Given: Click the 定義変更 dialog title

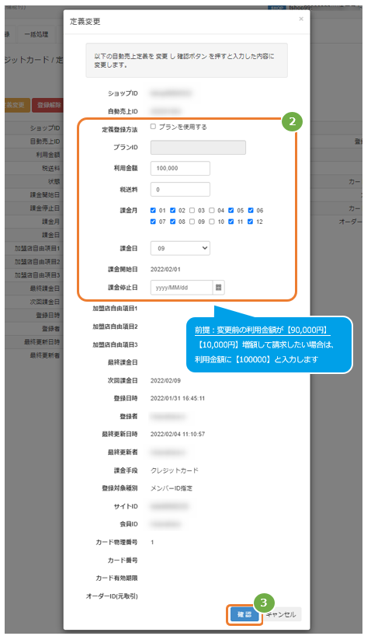Looking at the screenshot, I should point(85,22).
